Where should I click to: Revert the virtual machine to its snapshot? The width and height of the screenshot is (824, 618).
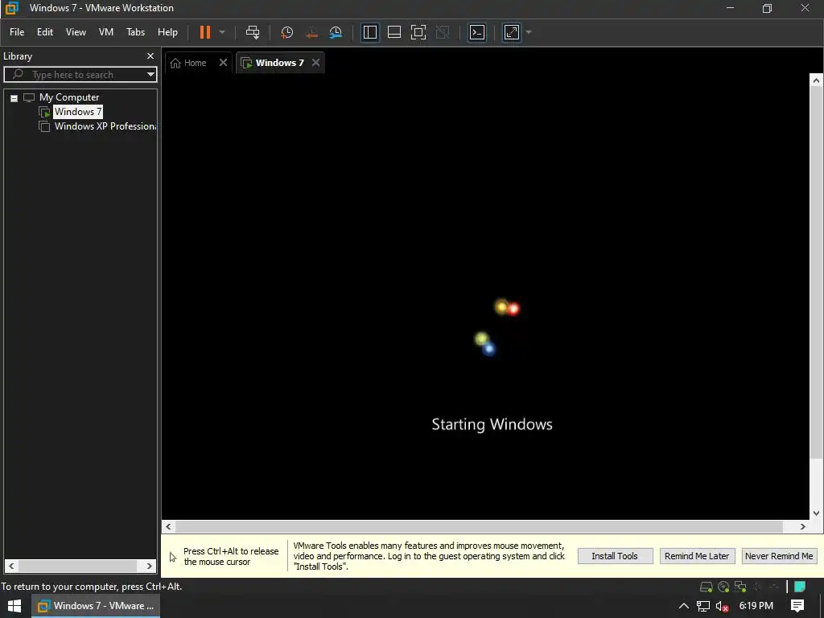[311, 32]
